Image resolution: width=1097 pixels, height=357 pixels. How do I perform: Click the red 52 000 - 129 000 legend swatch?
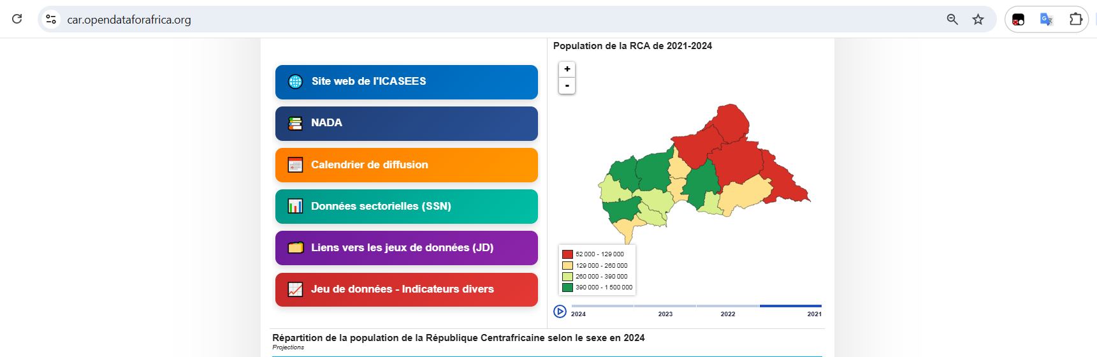click(x=567, y=254)
